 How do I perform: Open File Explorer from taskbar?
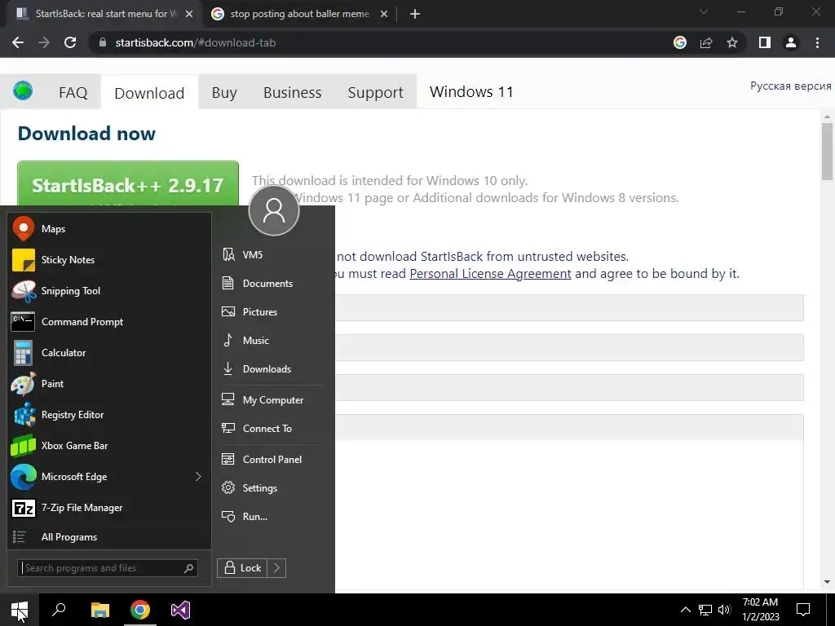99,610
